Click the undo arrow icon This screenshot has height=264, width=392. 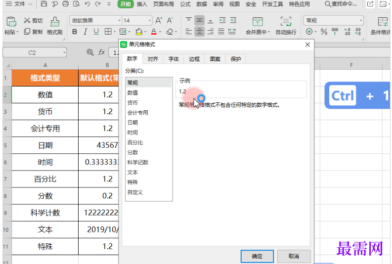click(x=87, y=4)
